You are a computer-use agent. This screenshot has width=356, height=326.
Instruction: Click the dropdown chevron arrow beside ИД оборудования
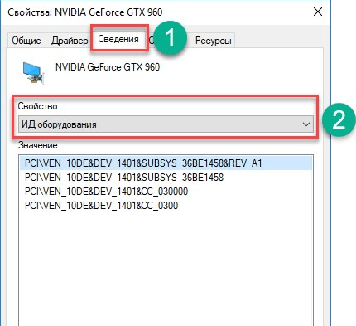[x=306, y=124]
